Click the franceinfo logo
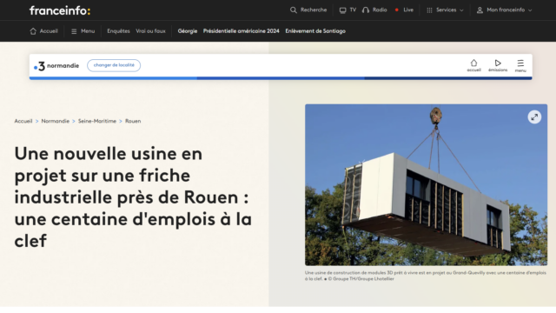The height and width of the screenshot is (313, 556). point(60,10)
